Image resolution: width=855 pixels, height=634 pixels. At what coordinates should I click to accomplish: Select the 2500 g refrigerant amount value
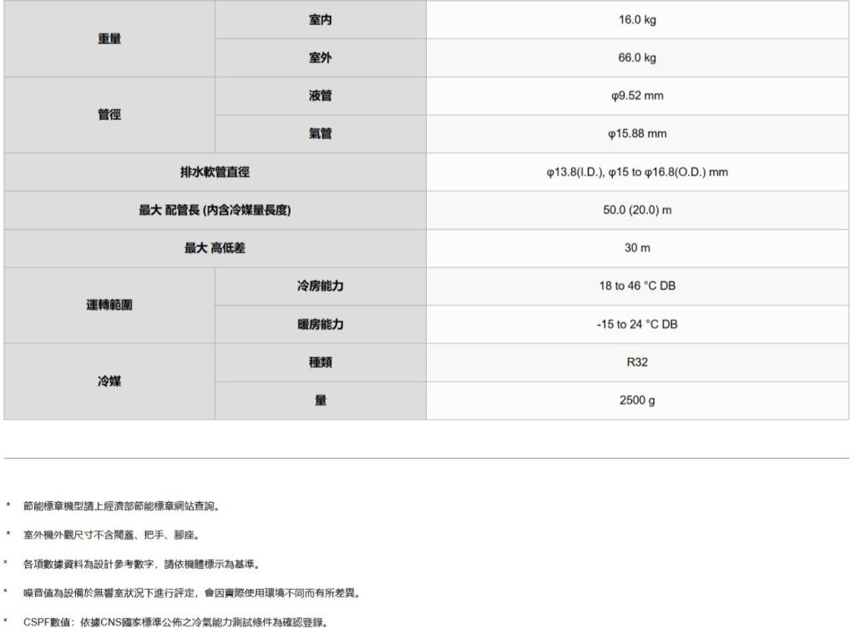(637, 401)
